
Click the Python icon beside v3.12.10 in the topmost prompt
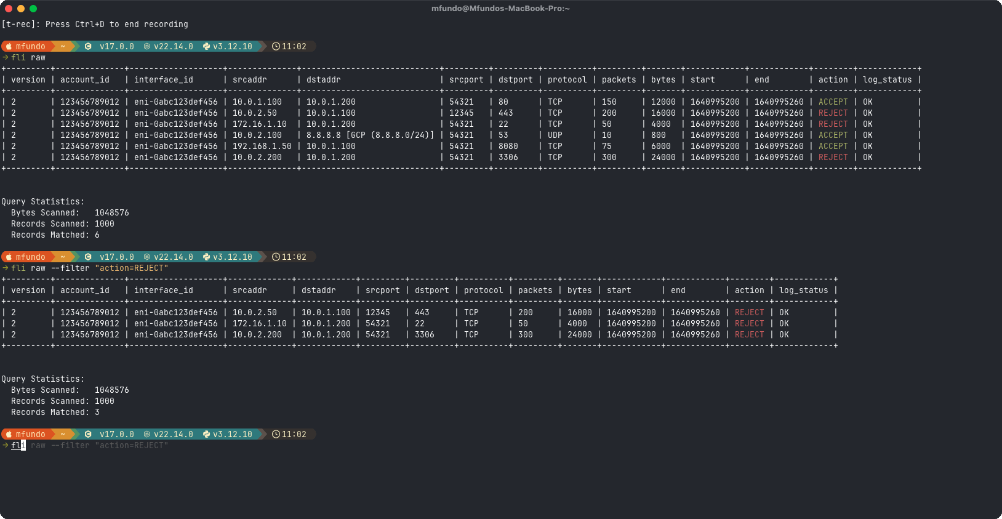coord(206,46)
